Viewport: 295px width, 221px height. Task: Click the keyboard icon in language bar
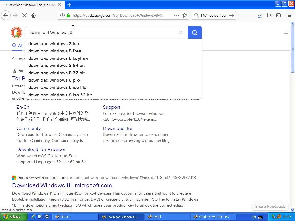[x=260, y=217]
